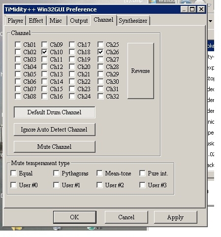Uncheck the Ch10 checkbox
The image size is (221, 237).
[x=44, y=52]
